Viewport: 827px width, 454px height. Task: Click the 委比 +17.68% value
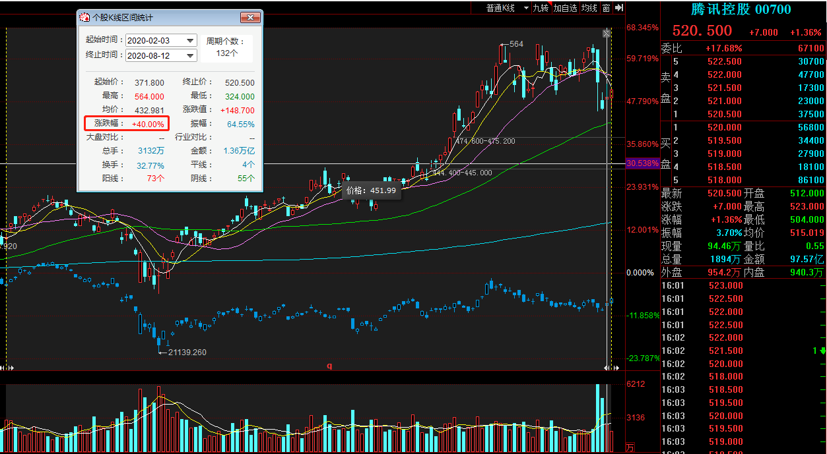click(x=723, y=48)
